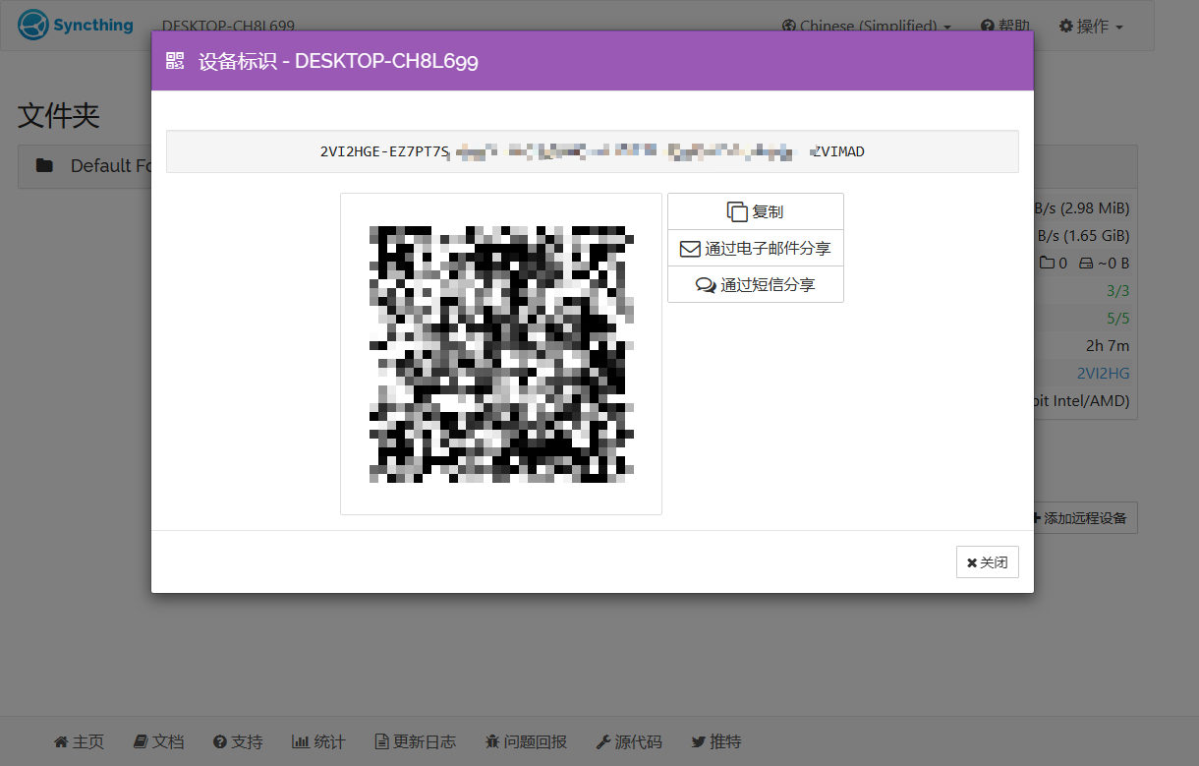This screenshot has height=766, width=1199.
Task: Open the Chinese (Simplified) language dropdown
Action: (x=866, y=26)
